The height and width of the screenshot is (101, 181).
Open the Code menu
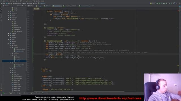coord(18,1)
